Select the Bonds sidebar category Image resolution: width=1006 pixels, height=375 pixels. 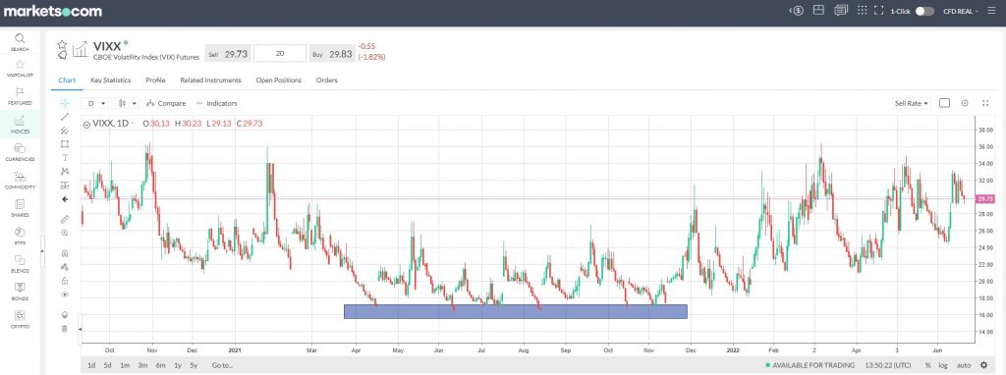[x=20, y=292]
